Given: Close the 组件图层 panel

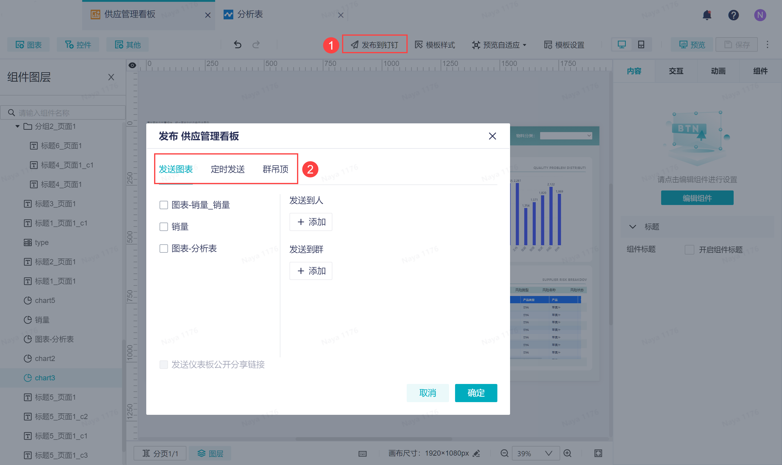Looking at the screenshot, I should click(x=111, y=77).
